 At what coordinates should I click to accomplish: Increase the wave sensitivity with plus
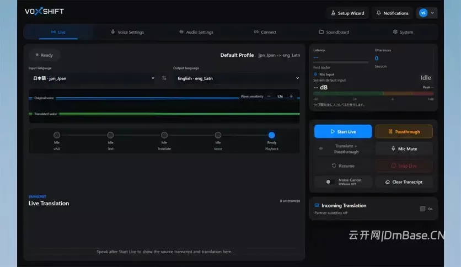tap(291, 96)
